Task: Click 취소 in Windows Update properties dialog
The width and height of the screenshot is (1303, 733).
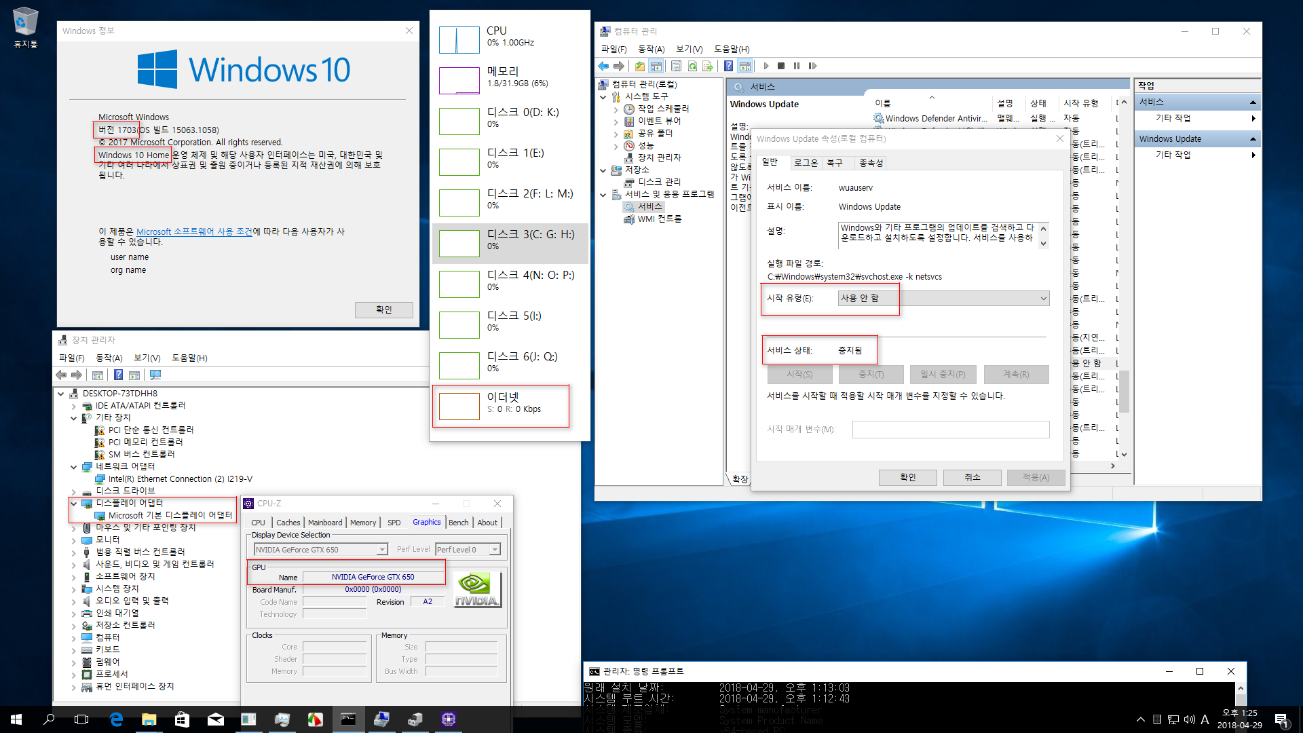Action: (972, 477)
